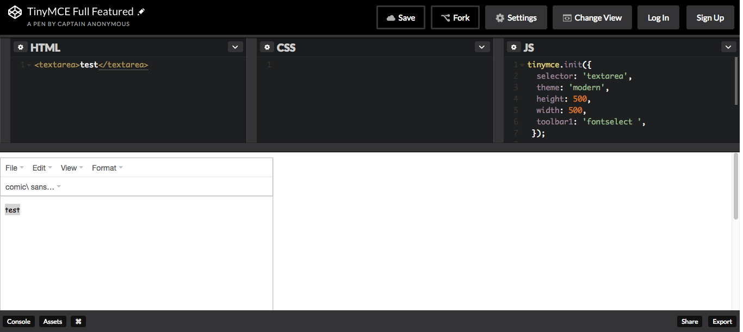Click the 'toolbar1' line in JS editor
Screen dimensions: 743x332
point(591,122)
